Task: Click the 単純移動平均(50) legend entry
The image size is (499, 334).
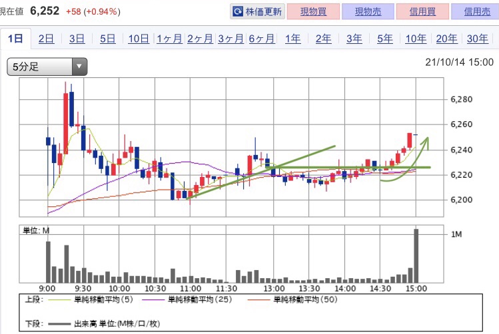Action: [292, 299]
